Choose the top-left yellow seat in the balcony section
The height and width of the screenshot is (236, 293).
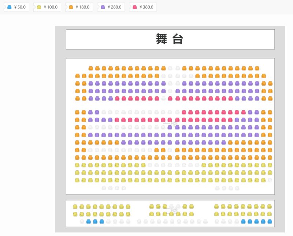[75, 207]
